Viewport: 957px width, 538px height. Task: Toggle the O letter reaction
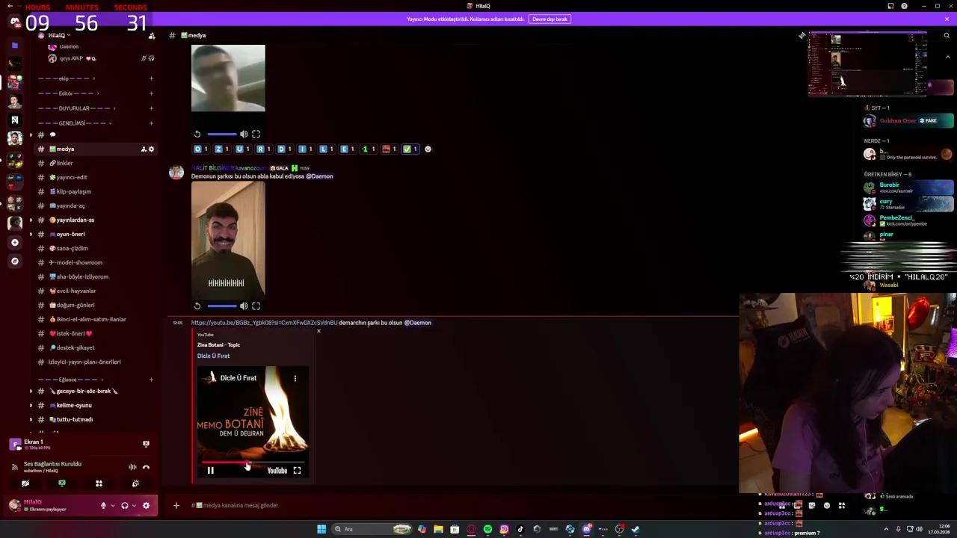coord(200,149)
